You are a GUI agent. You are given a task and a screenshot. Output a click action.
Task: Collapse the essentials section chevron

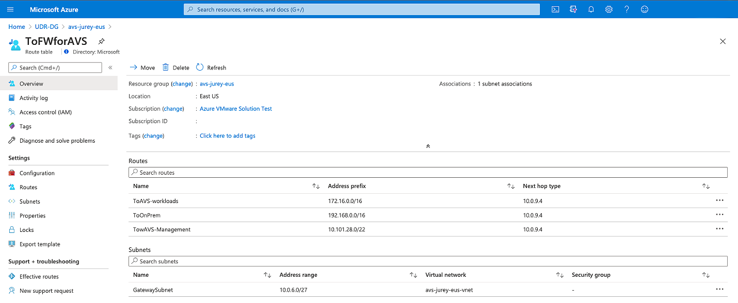[428, 146]
